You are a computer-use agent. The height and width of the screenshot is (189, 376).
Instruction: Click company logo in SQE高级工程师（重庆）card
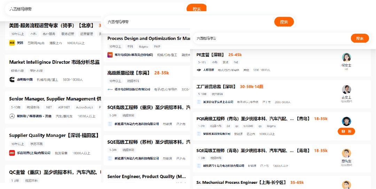click(110, 124)
